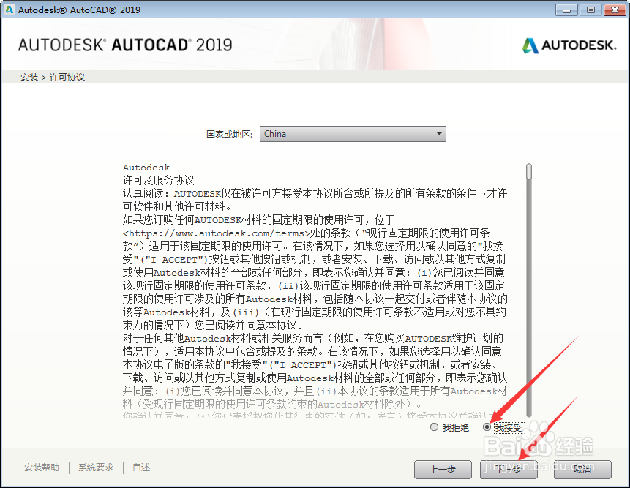This screenshot has height=488, width=630.
Task: Open the 国家或地区 country dropdown showing China
Action: pyautogui.click(x=353, y=134)
